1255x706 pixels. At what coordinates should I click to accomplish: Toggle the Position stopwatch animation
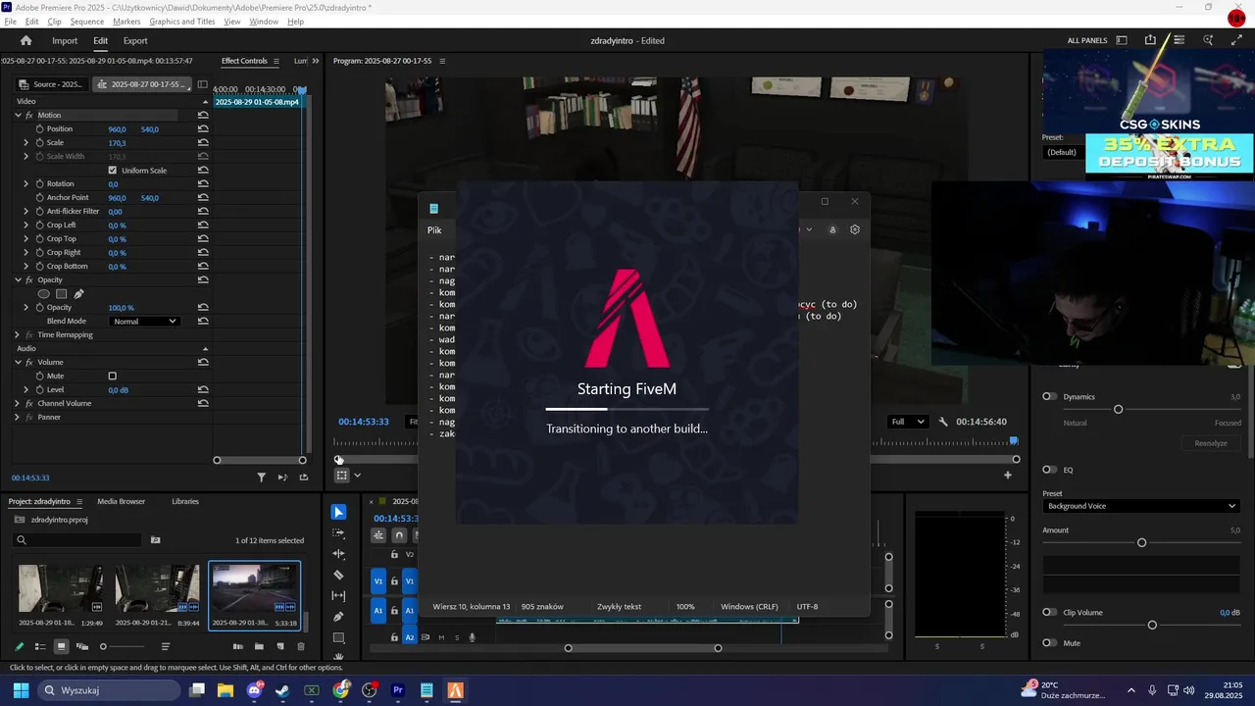[x=39, y=128]
